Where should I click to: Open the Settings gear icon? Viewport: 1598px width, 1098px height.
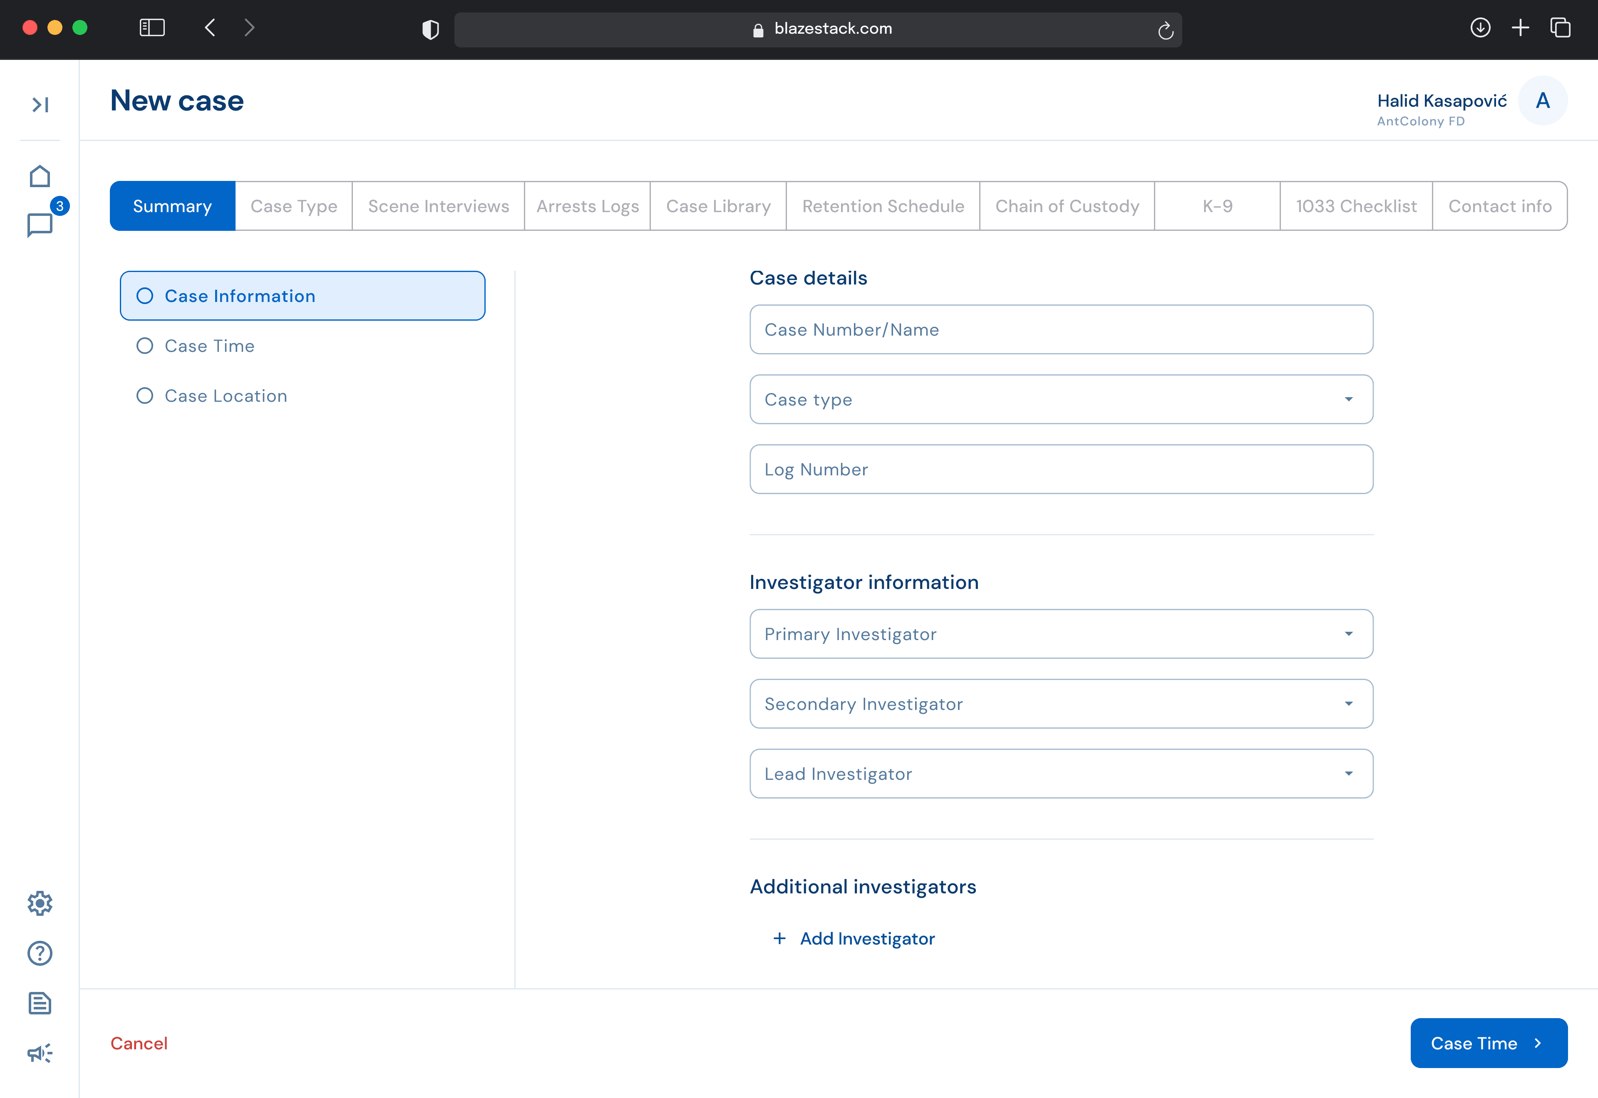(40, 903)
